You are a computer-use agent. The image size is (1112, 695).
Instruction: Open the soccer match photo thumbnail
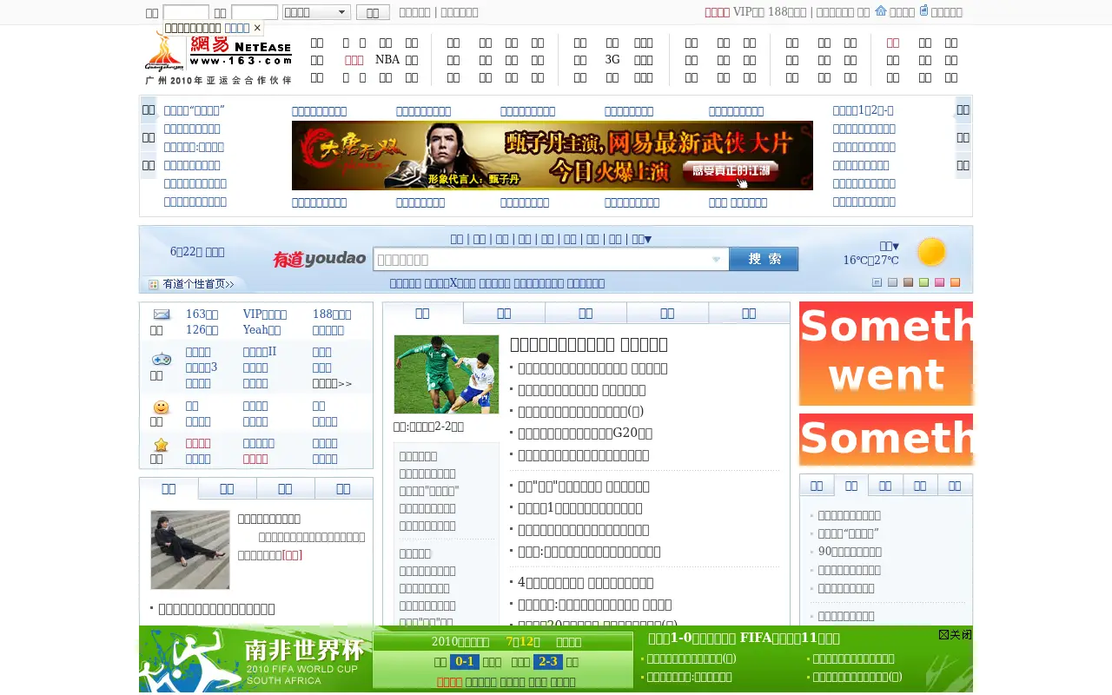pyautogui.click(x=447, y=374)
